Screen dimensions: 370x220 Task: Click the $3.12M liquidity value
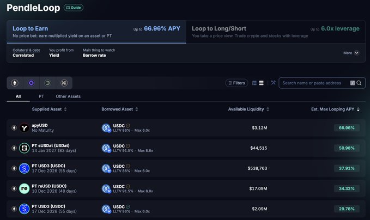pyautogui.click(x=259, y=128)
